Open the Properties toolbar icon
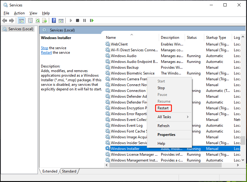 pyautogui.click(x=31, y=20)
